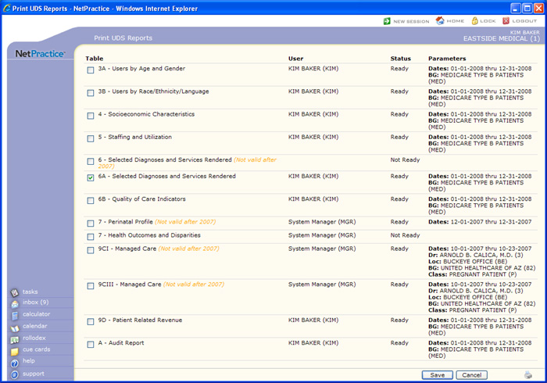
Task: Open support in the sidebar
Action: click(x=34, y=374)
